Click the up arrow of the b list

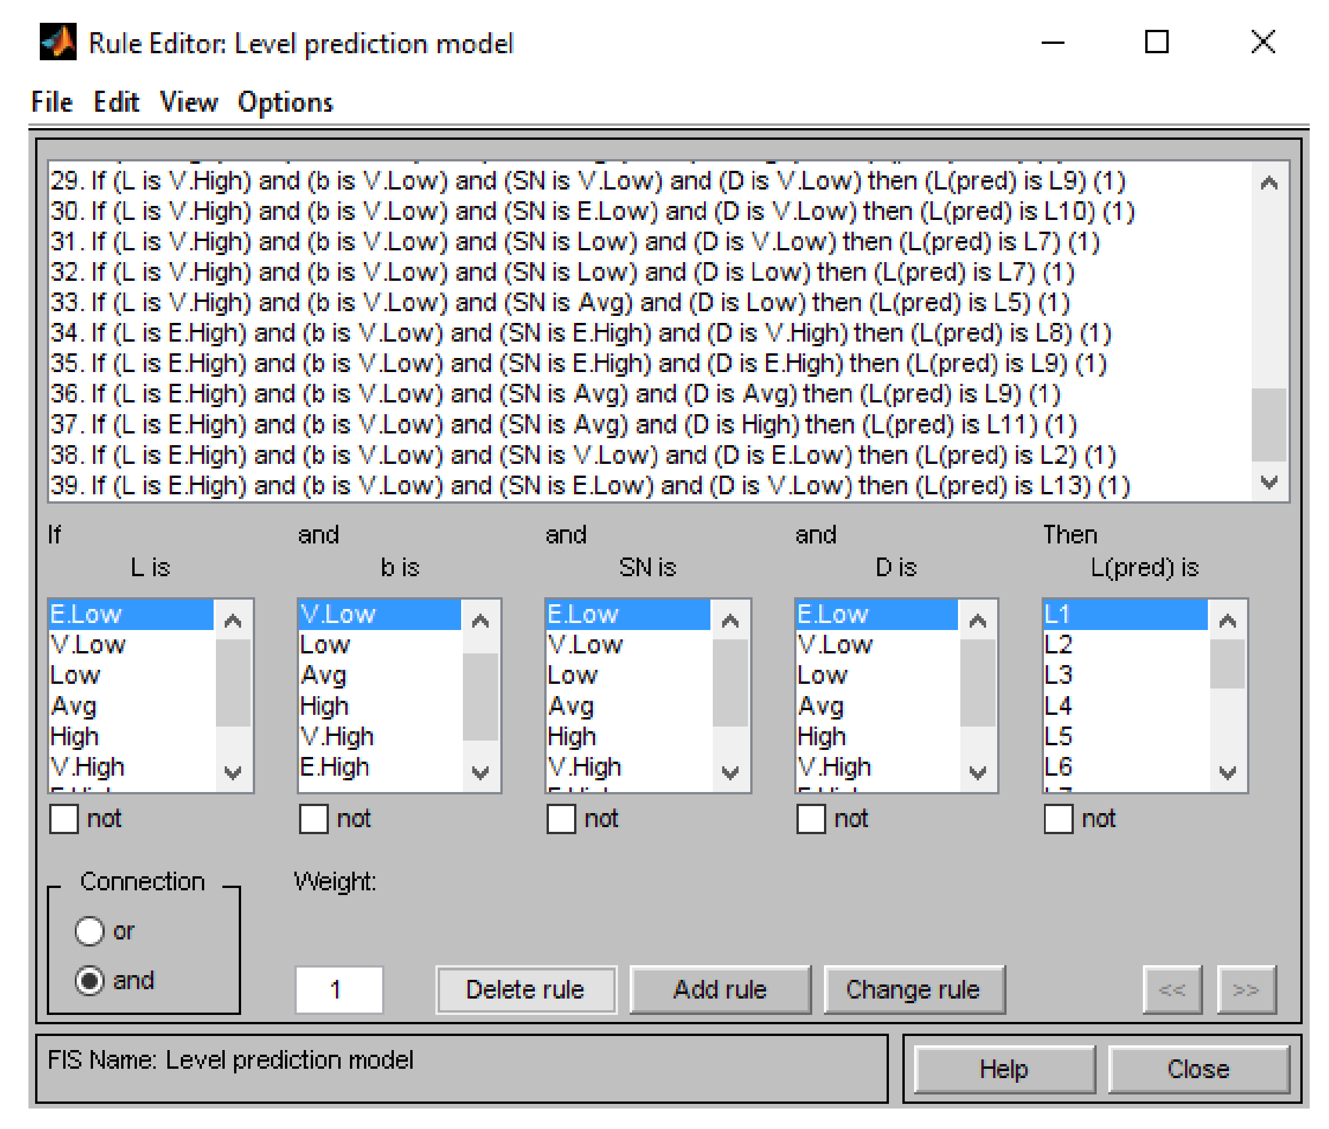480,620
